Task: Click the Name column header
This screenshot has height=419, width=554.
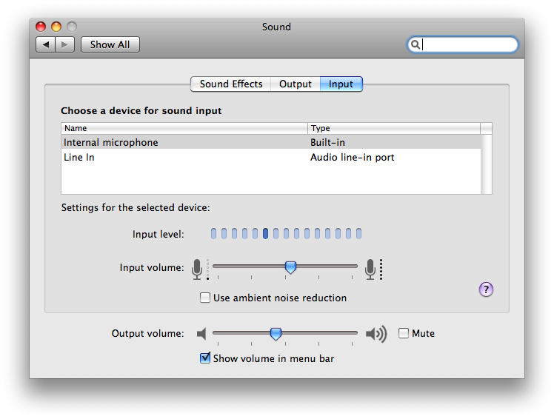Action: (184, 128)
